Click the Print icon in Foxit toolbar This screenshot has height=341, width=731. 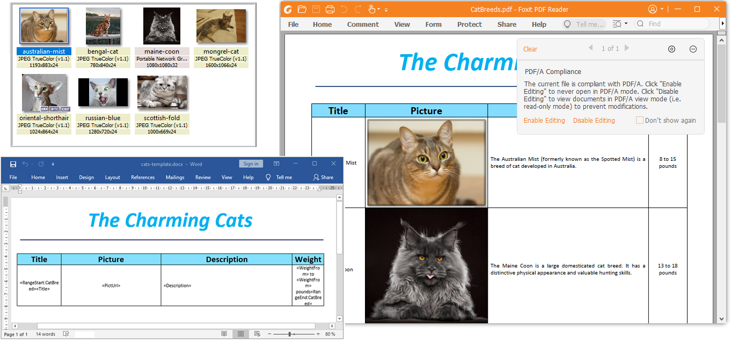330,9
